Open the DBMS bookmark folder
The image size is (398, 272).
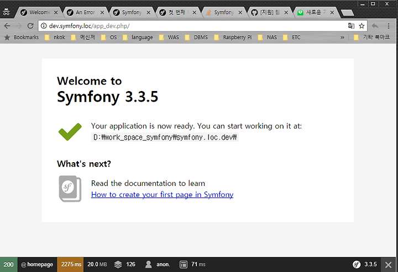click(x=196, y=37)
